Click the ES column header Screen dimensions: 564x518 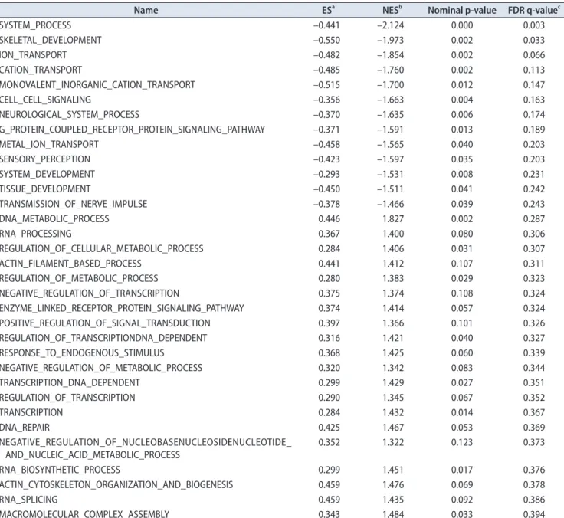point(328,10)
